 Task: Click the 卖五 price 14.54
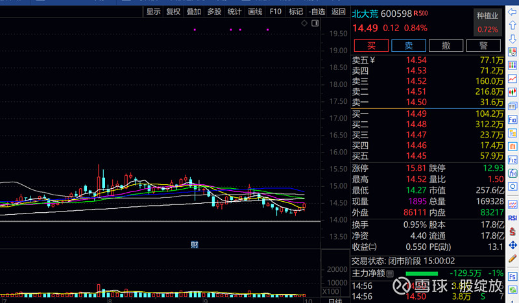(x=416, y=60)
